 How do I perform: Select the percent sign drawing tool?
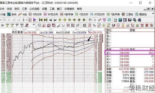[94, 26]
